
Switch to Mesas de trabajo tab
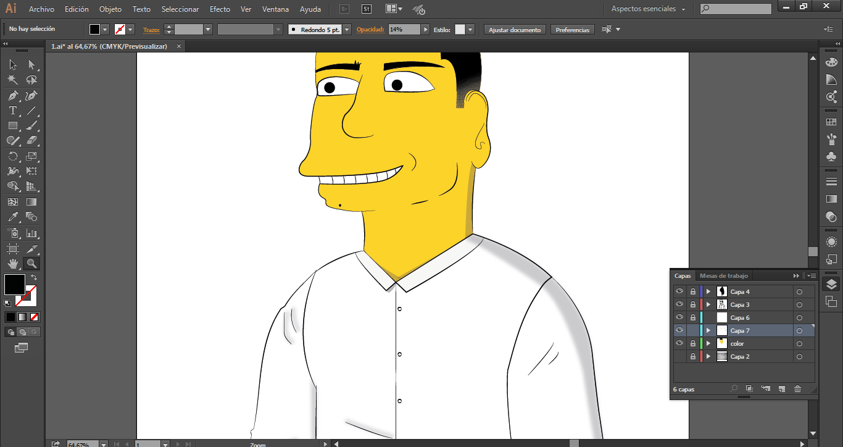723,276
